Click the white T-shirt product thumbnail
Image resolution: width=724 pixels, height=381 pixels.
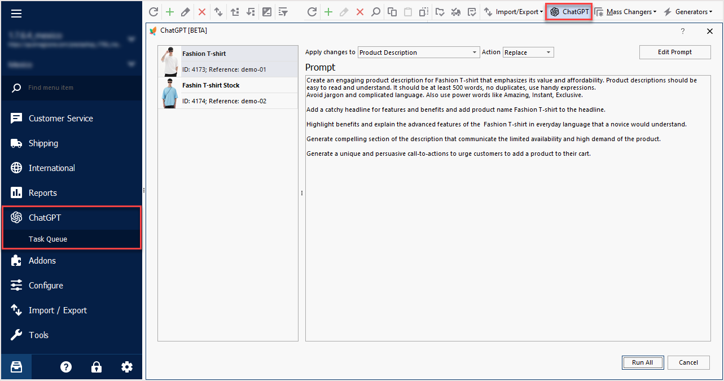click(x=169, y=62)
